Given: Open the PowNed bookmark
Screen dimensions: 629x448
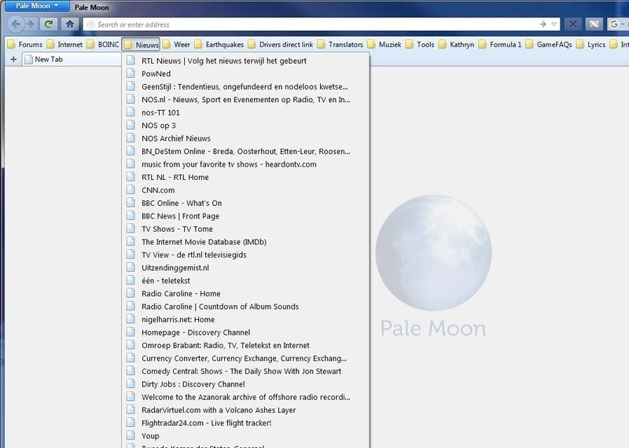Looking at the screenshot, I should (x=245, y=73).
